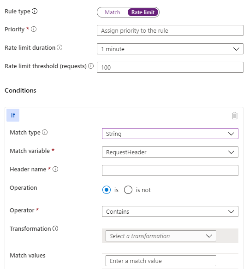Expand the Match type String dropdown
This screenshot has width=249, height=269.
pos(170,134)
